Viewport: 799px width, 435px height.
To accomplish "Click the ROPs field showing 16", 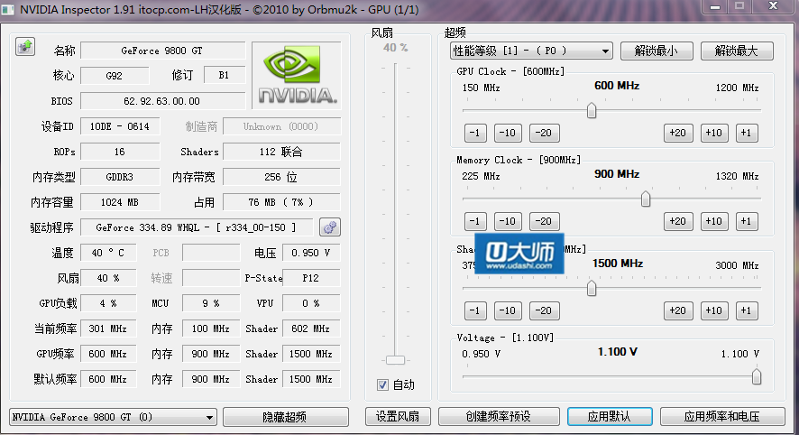I will tap(120, 152).
